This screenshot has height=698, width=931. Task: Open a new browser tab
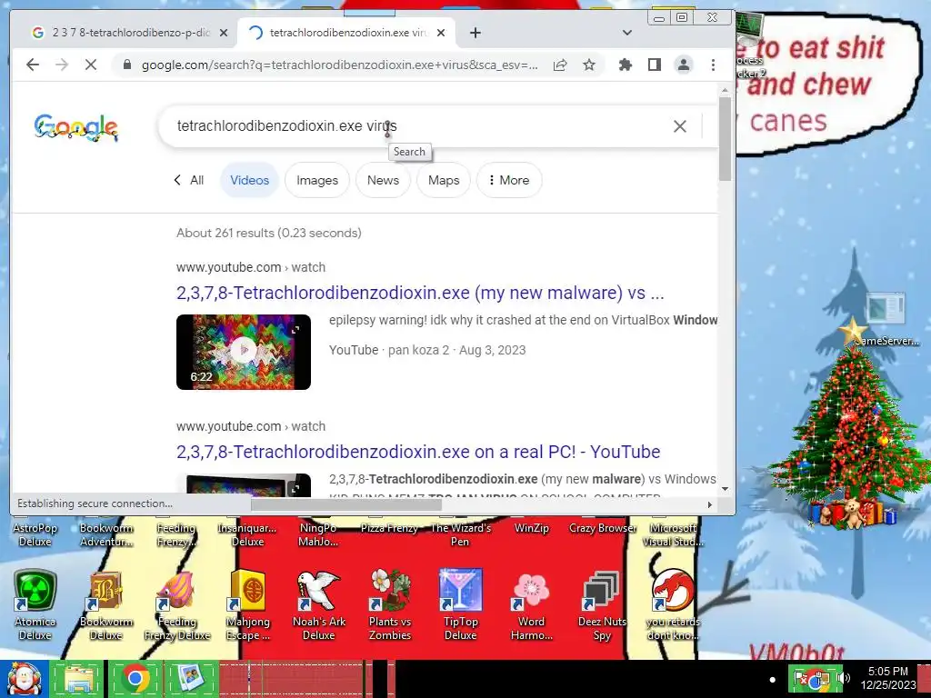[475, 33]
